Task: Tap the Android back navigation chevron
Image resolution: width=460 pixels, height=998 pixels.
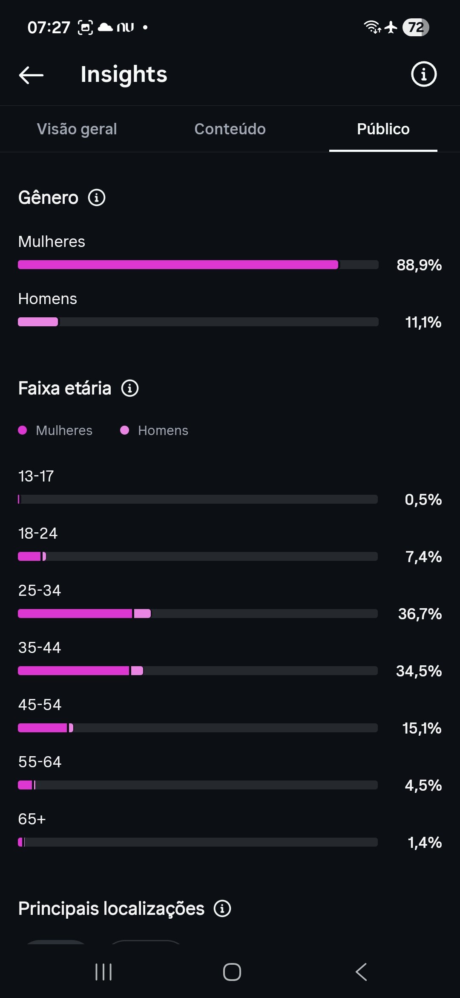Action: [x=361, y=972]
